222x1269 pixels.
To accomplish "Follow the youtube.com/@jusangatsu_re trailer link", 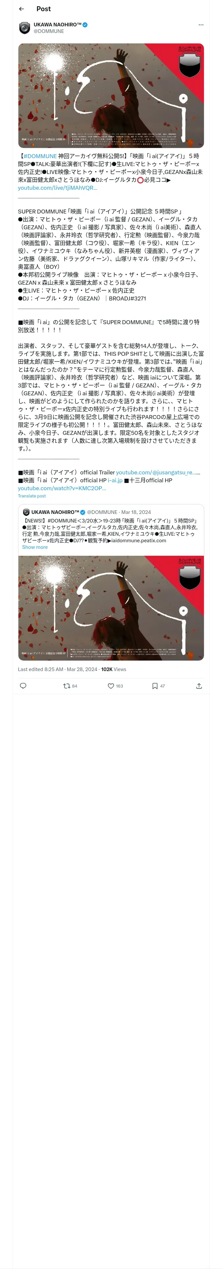I will tap(158, 472).
